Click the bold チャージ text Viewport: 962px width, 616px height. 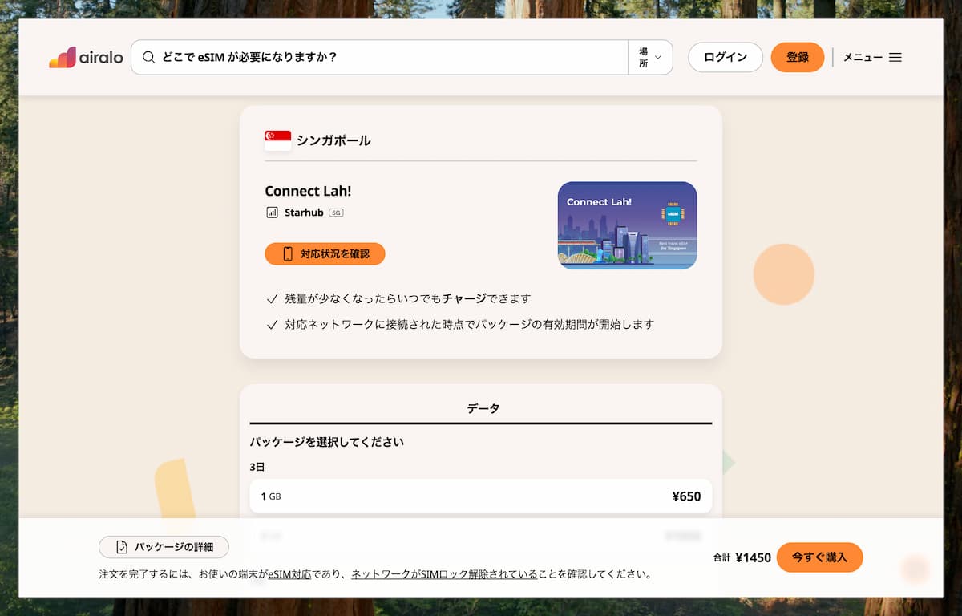(464, 298)
